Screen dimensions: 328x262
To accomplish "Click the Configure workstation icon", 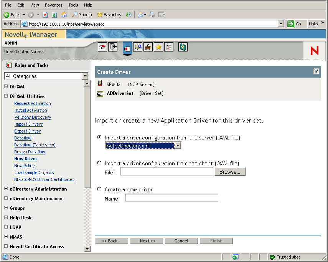I will [x=148, y=47].
